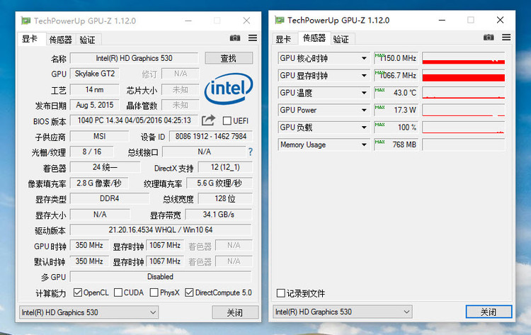
Task: Open the hamburger menu in right GPU-Z window
Action: [506, 38]
